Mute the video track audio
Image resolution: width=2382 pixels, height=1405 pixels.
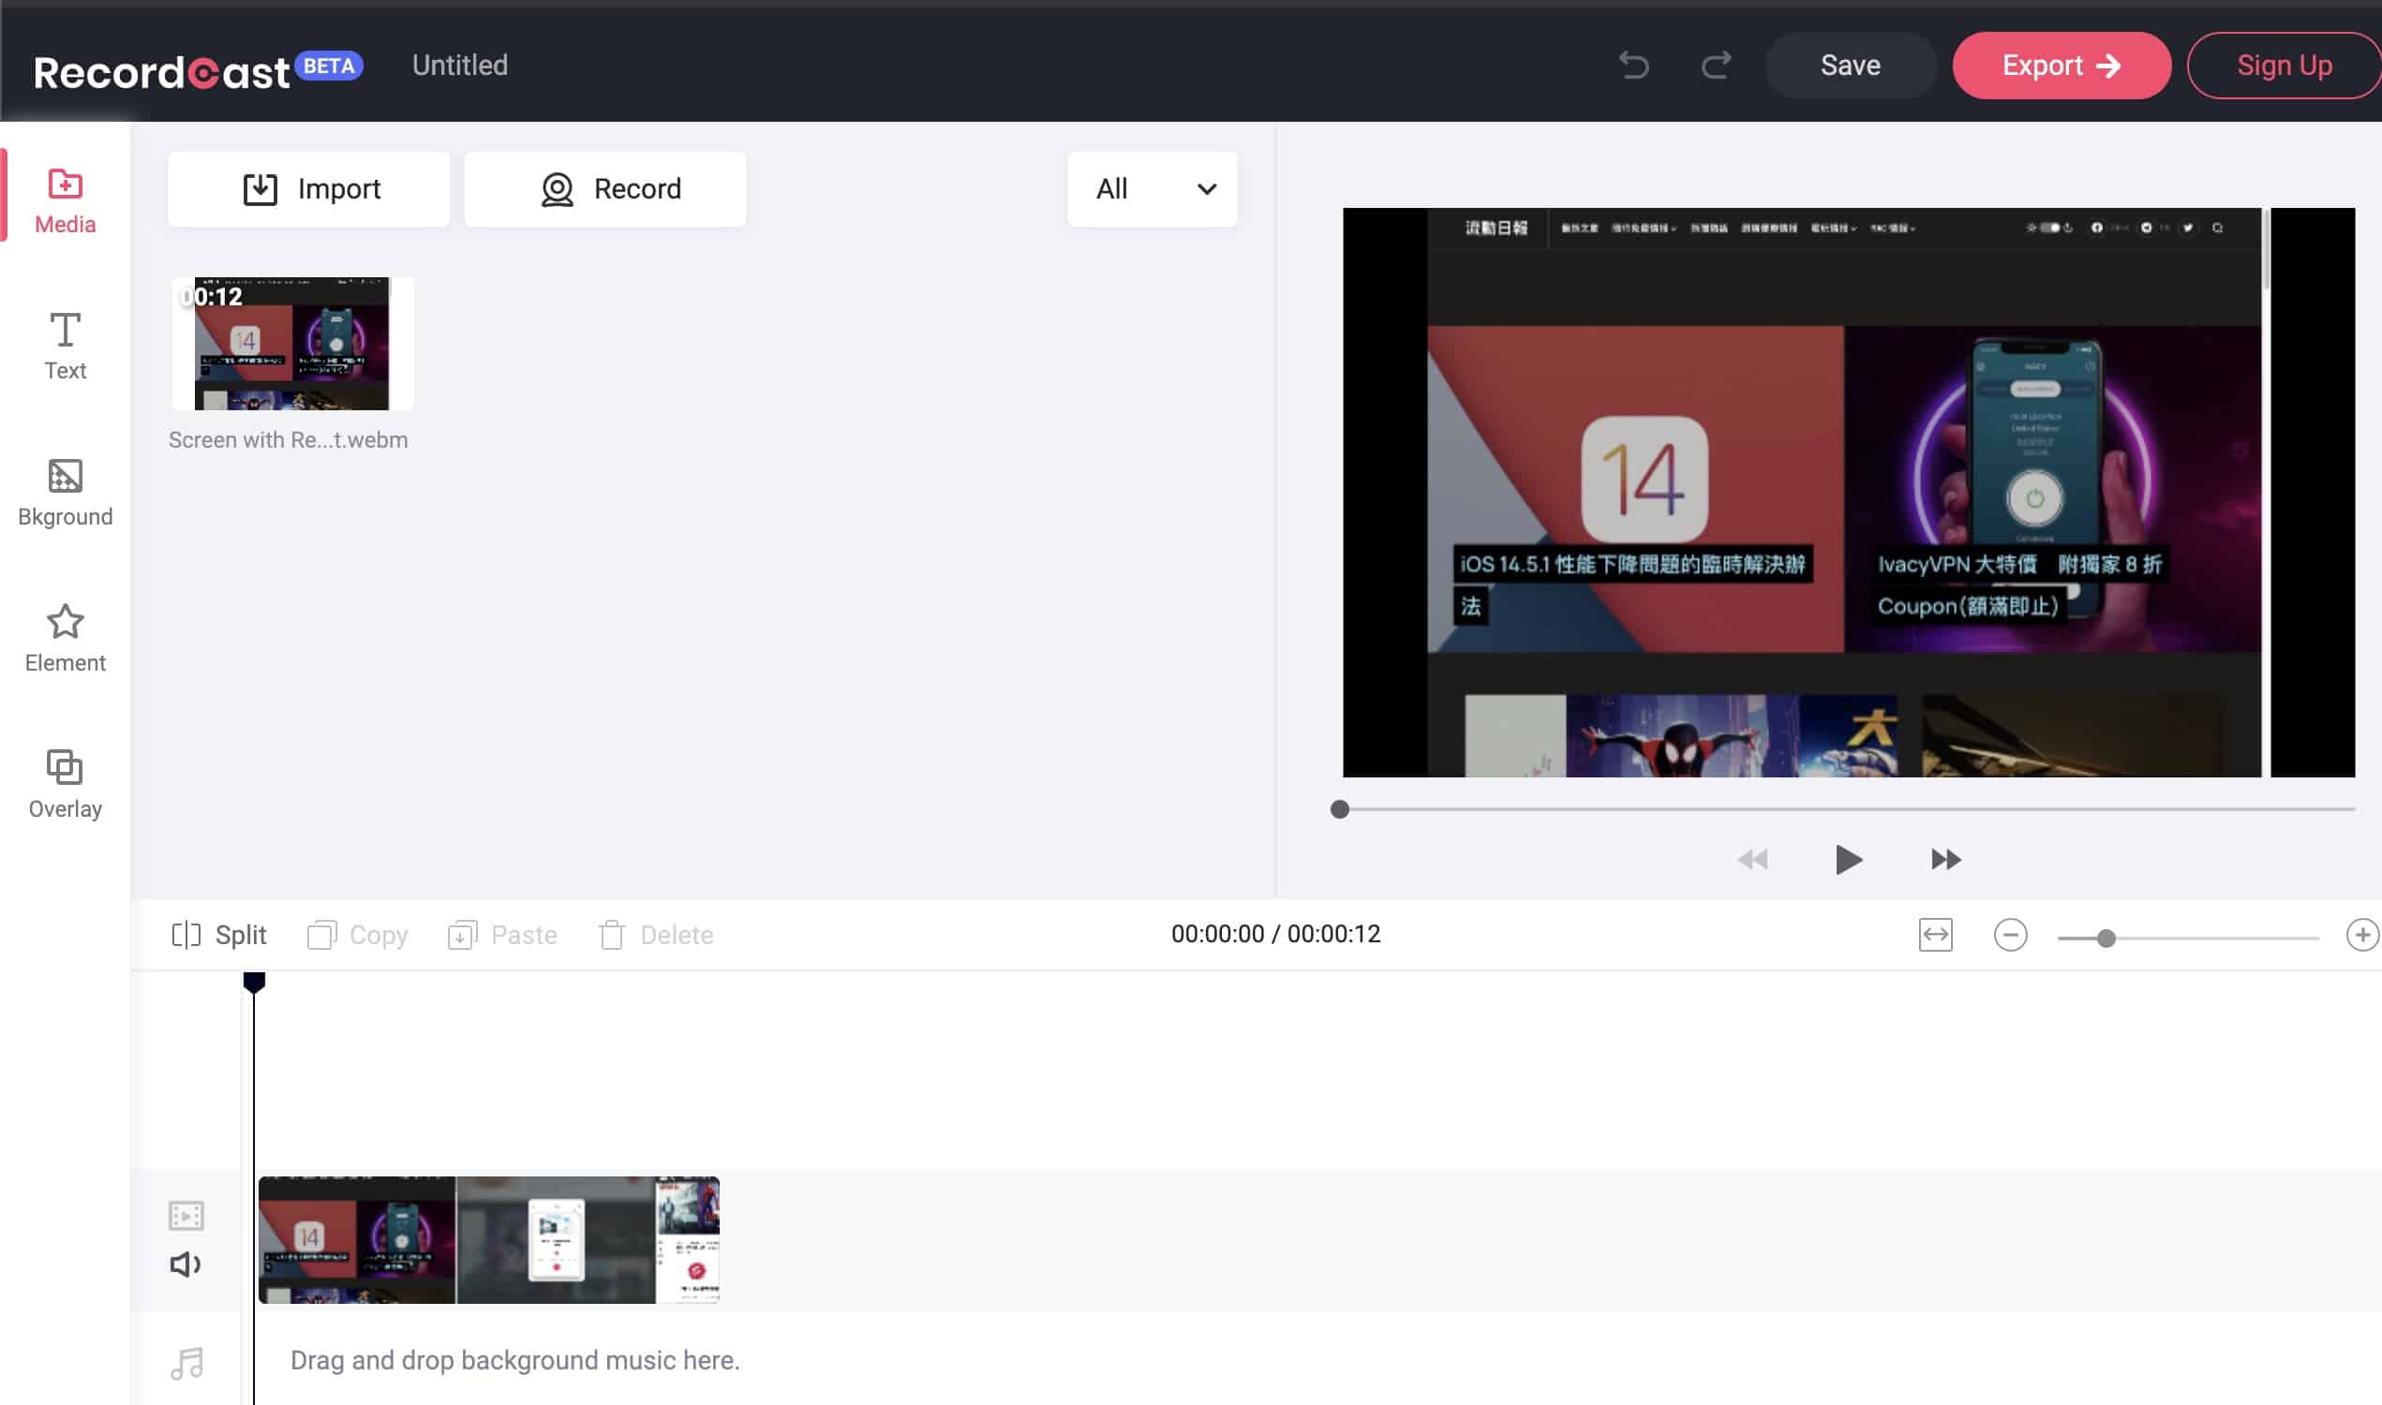186,1264
